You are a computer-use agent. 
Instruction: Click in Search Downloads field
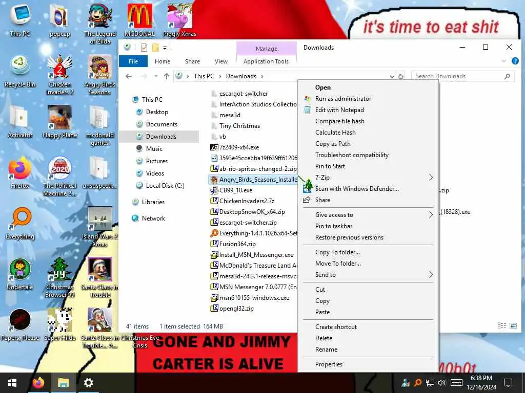[x=462, y=76]
